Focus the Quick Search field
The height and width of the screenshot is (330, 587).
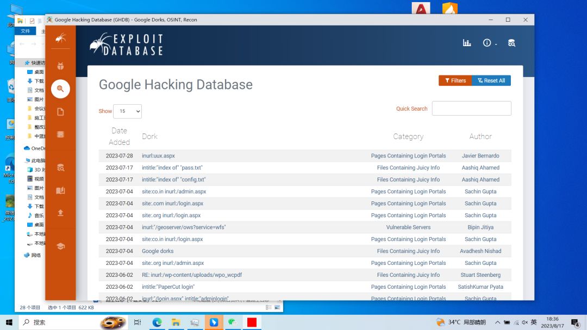click(471, 109)
